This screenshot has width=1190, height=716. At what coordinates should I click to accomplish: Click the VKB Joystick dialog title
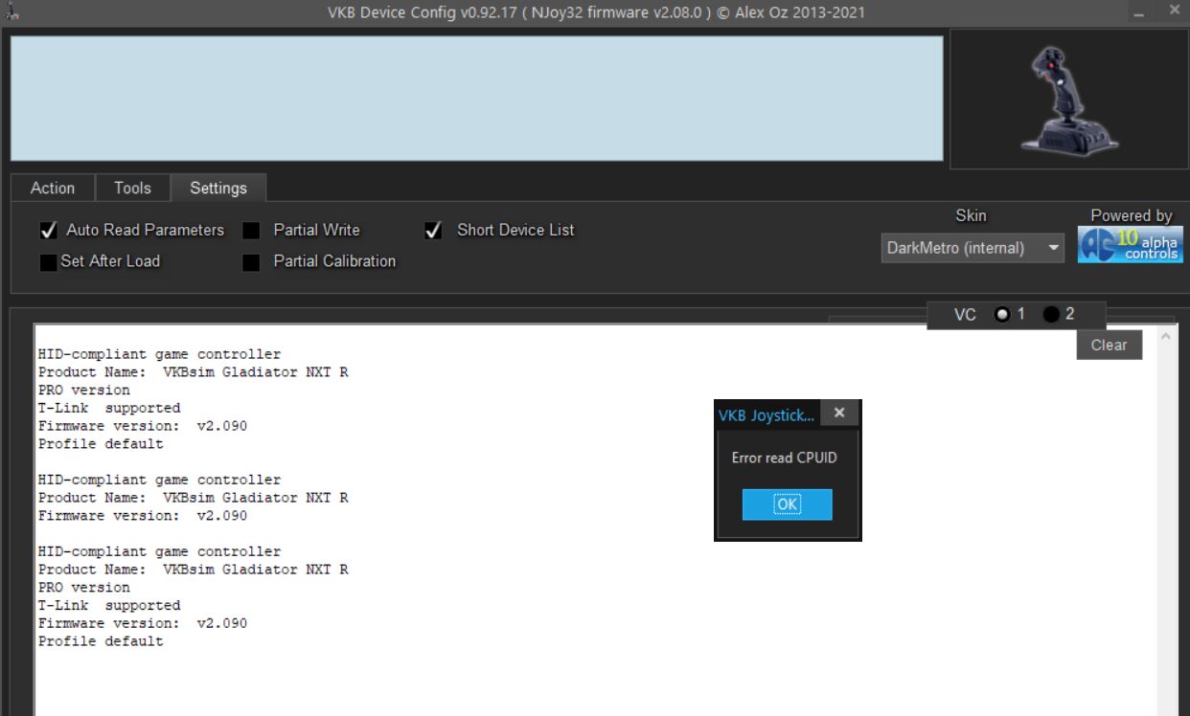tap(767, 415)
